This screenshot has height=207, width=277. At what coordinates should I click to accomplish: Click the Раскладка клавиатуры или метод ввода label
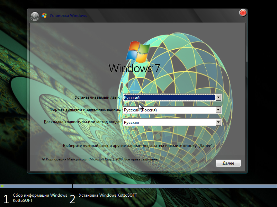[x=82, y=122]
